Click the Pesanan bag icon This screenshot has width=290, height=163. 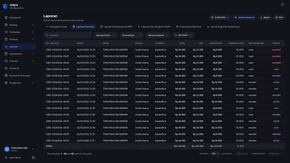coord(6,39)
